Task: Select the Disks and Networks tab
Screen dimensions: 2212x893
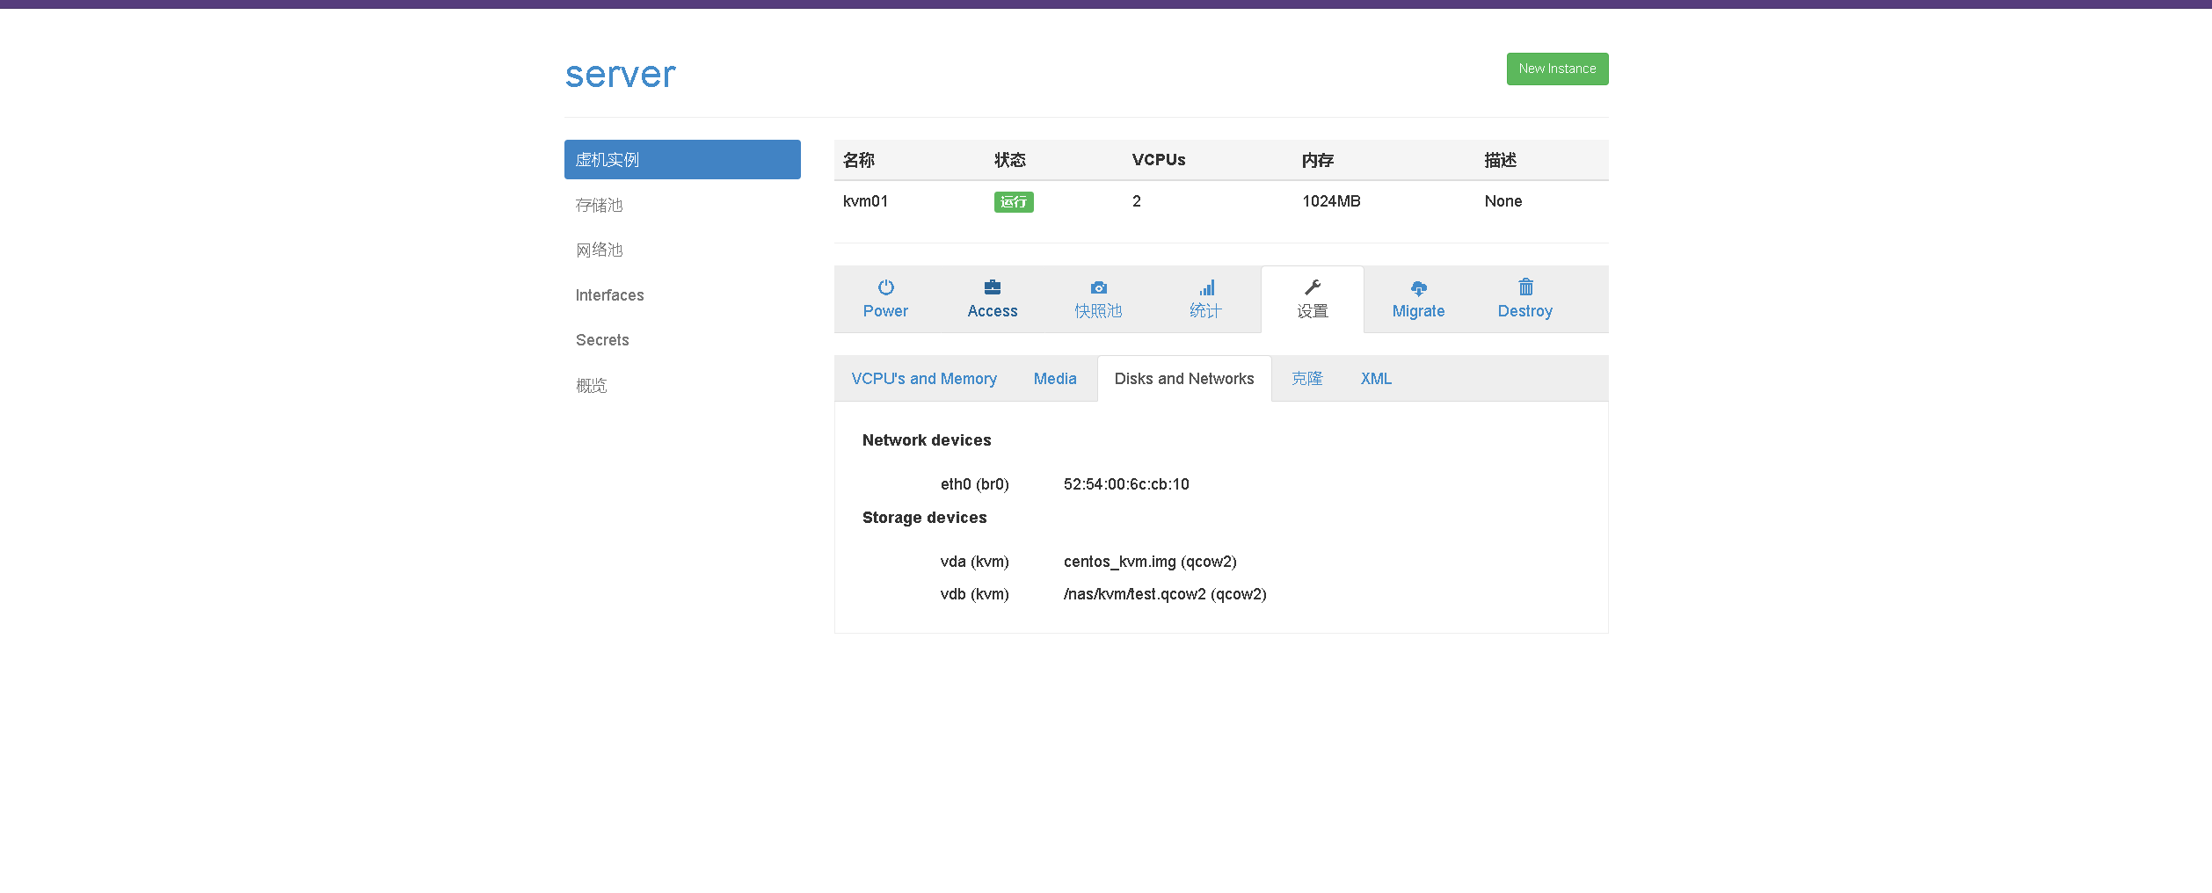Action: coord(1184,379)
